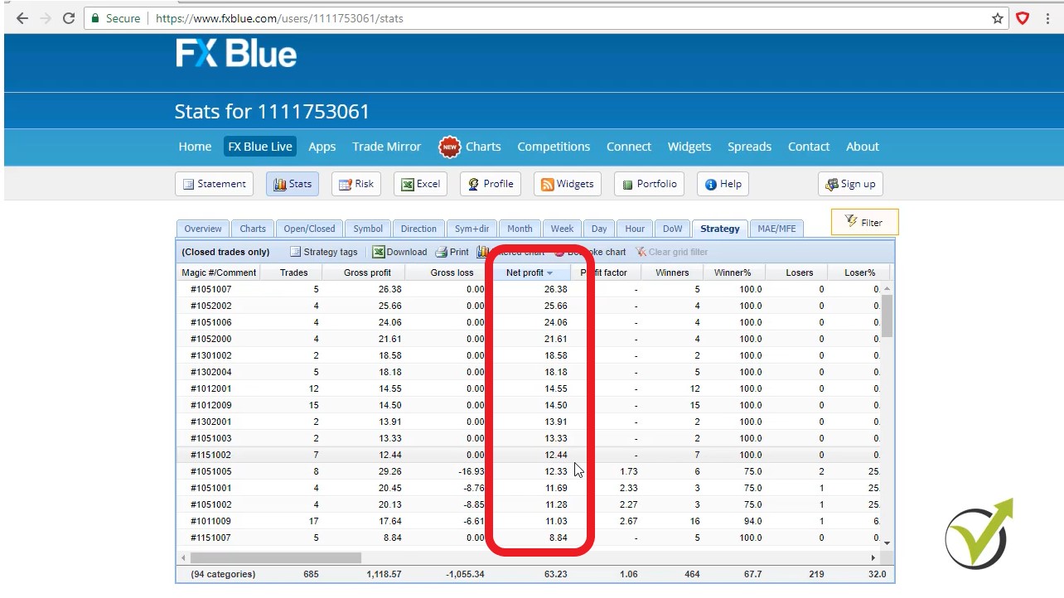
Task: Click the Sign up button
Action: [849, 184]
